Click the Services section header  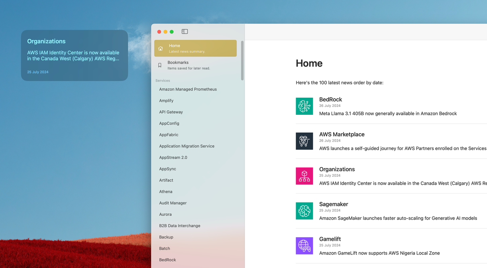[x=163, y=81]
